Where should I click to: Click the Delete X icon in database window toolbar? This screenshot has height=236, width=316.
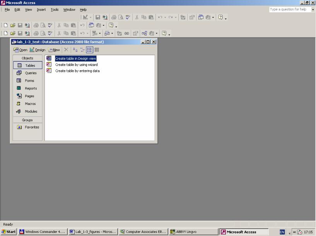coord(66,50)
